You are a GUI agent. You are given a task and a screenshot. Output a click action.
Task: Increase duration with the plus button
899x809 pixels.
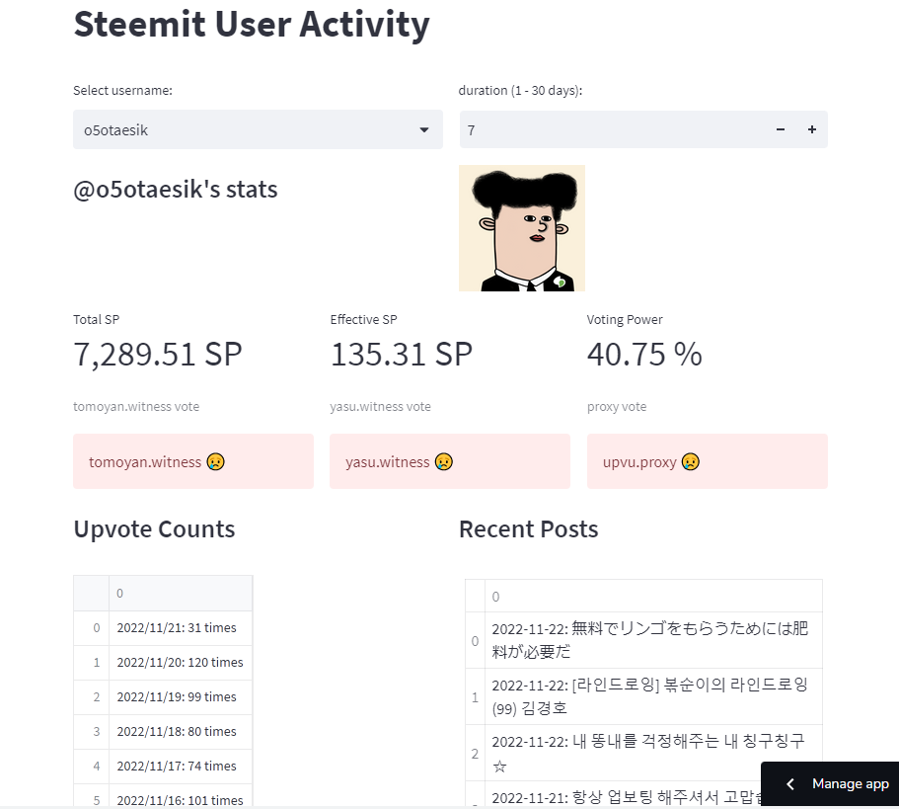click(x=812, y=129)
